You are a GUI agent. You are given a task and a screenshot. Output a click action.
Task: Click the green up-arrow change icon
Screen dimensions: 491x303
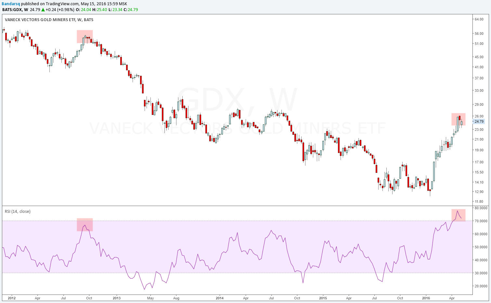[43, 9]
